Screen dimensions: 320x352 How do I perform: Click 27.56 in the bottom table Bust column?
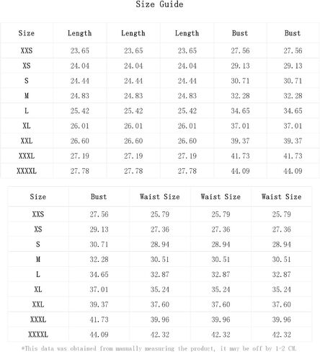99,214
